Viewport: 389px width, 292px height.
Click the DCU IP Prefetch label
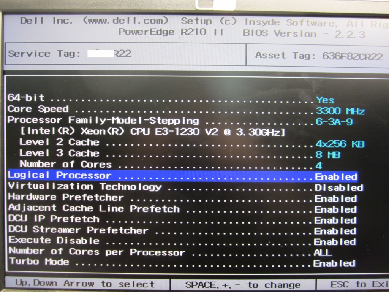click(54, 219)
